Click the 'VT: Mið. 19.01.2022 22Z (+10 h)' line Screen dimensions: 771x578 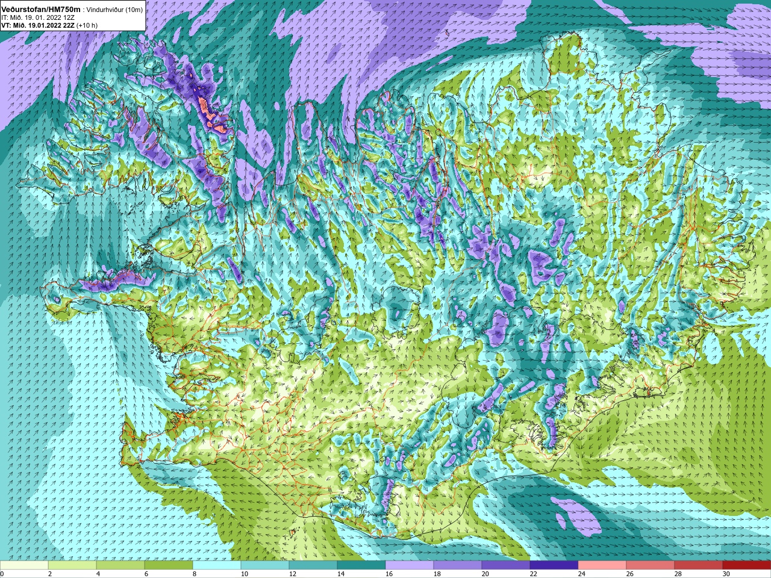point(50,25)
